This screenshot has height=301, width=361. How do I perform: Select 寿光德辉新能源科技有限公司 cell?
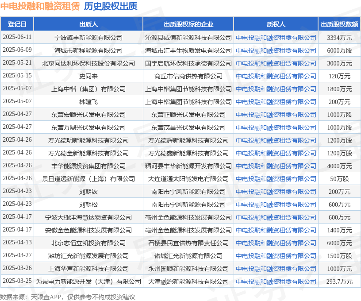tap(188, 140)
